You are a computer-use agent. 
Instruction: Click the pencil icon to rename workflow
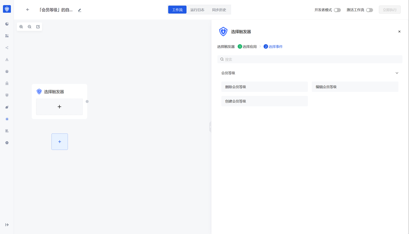80,10
